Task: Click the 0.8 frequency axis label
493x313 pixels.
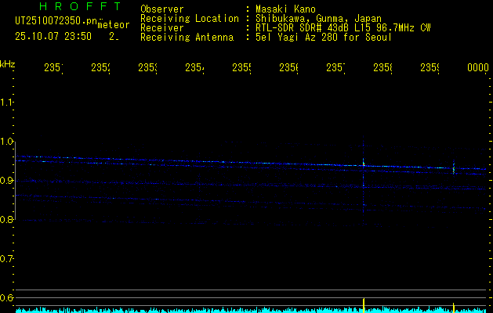Action: (7, 220)
